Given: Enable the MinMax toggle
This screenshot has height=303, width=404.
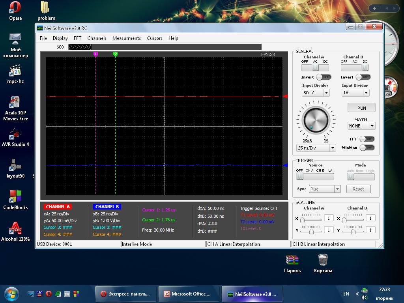Looking at the screenshot, I should point(367,148).
